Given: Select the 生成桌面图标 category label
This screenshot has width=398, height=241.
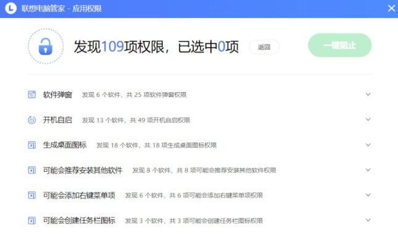Looking at the screenshot, I should click(65, 145).
